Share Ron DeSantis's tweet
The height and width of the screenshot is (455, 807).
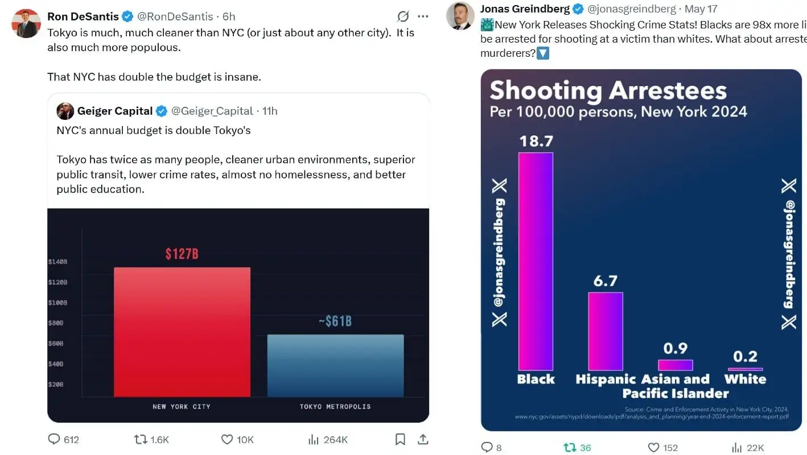[x=423, y=439]
